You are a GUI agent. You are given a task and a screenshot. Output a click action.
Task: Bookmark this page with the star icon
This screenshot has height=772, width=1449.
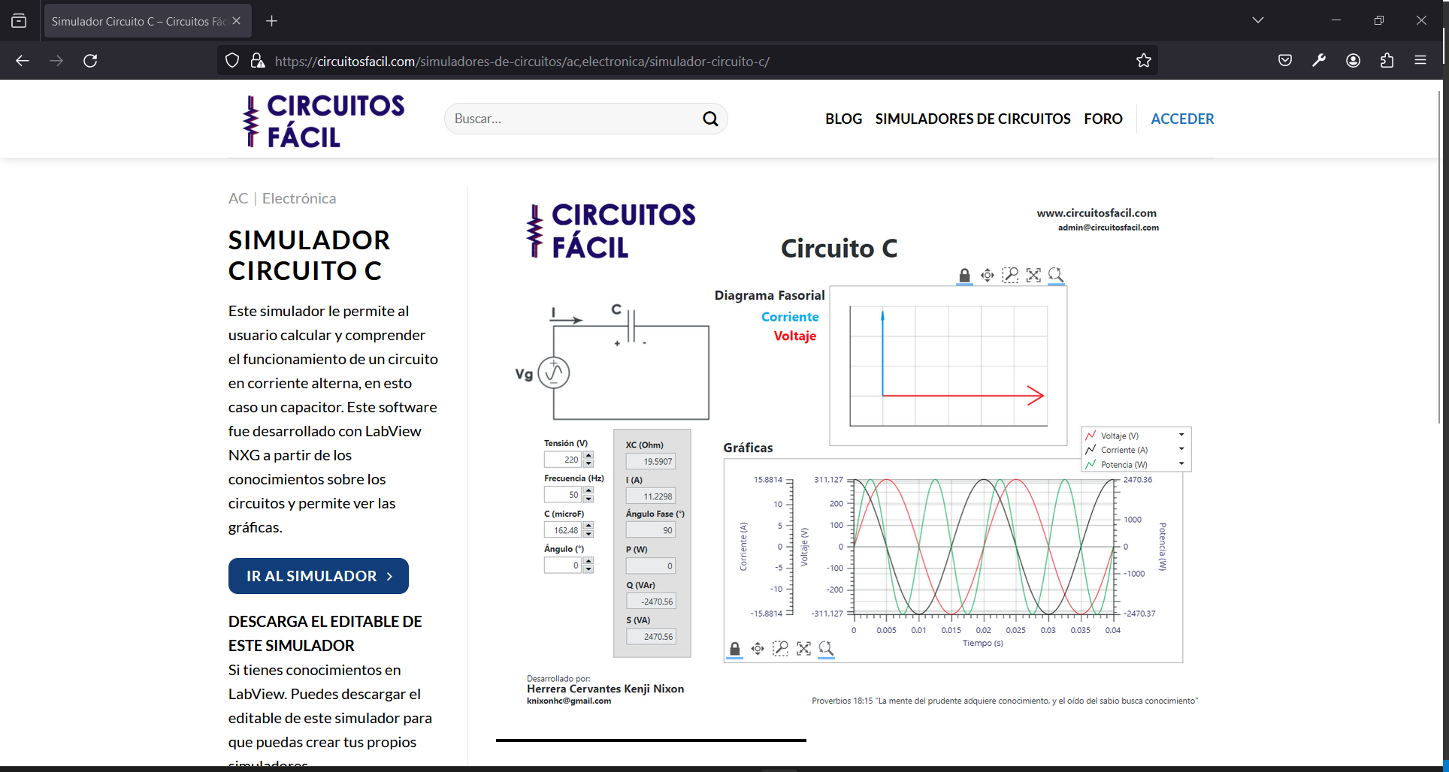[x=1144, y=61]
